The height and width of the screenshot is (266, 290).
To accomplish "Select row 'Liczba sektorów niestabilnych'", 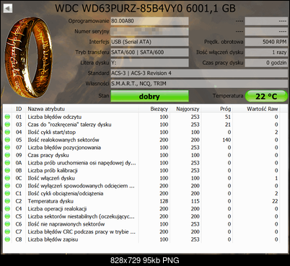I will point(145,216).
